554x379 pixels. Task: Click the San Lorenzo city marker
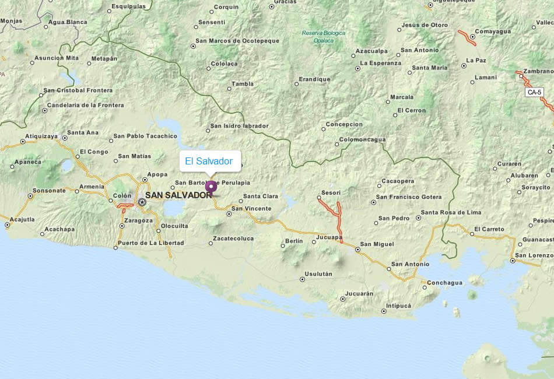[513, 261]
